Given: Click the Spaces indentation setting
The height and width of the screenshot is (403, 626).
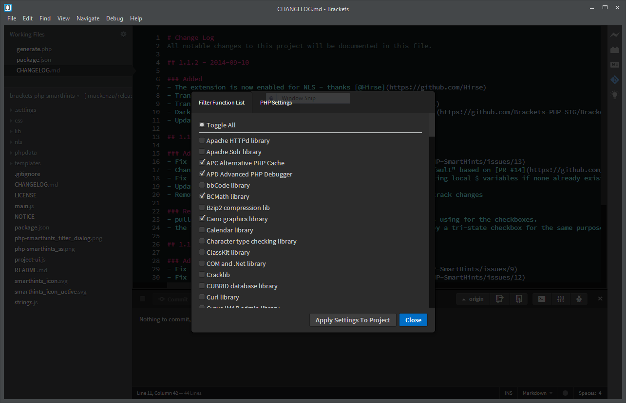Looking at the screenshot, I should click(589, 393).
